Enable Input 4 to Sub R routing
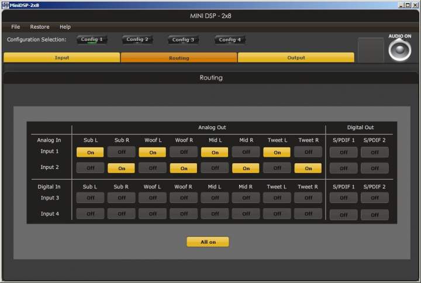Image resolution: width=421 pixels, height=283 pixels. tap(122, 214)
